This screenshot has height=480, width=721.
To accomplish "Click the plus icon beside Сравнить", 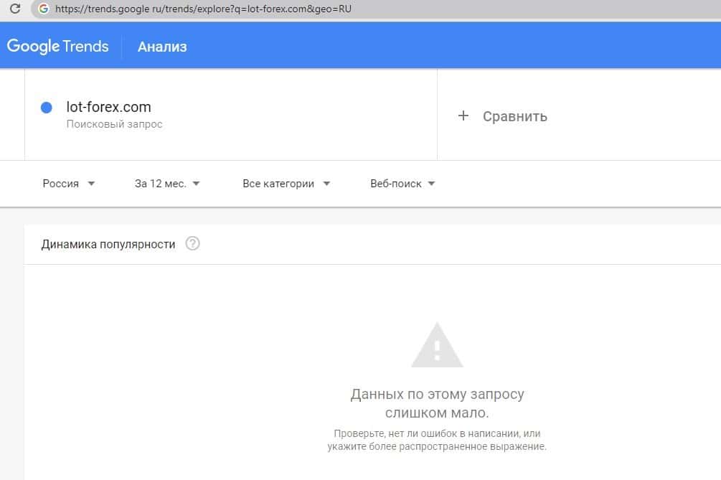I will [463, 116].
